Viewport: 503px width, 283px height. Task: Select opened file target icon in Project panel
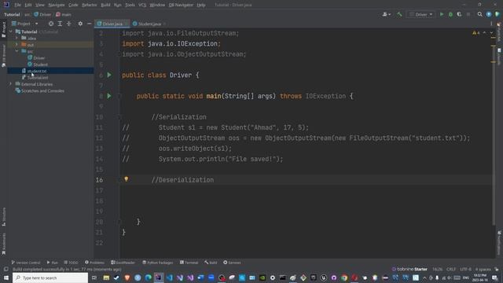51,24
